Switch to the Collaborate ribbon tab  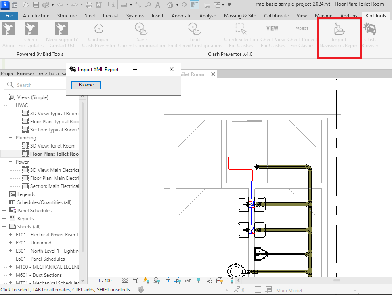[277, 16]
